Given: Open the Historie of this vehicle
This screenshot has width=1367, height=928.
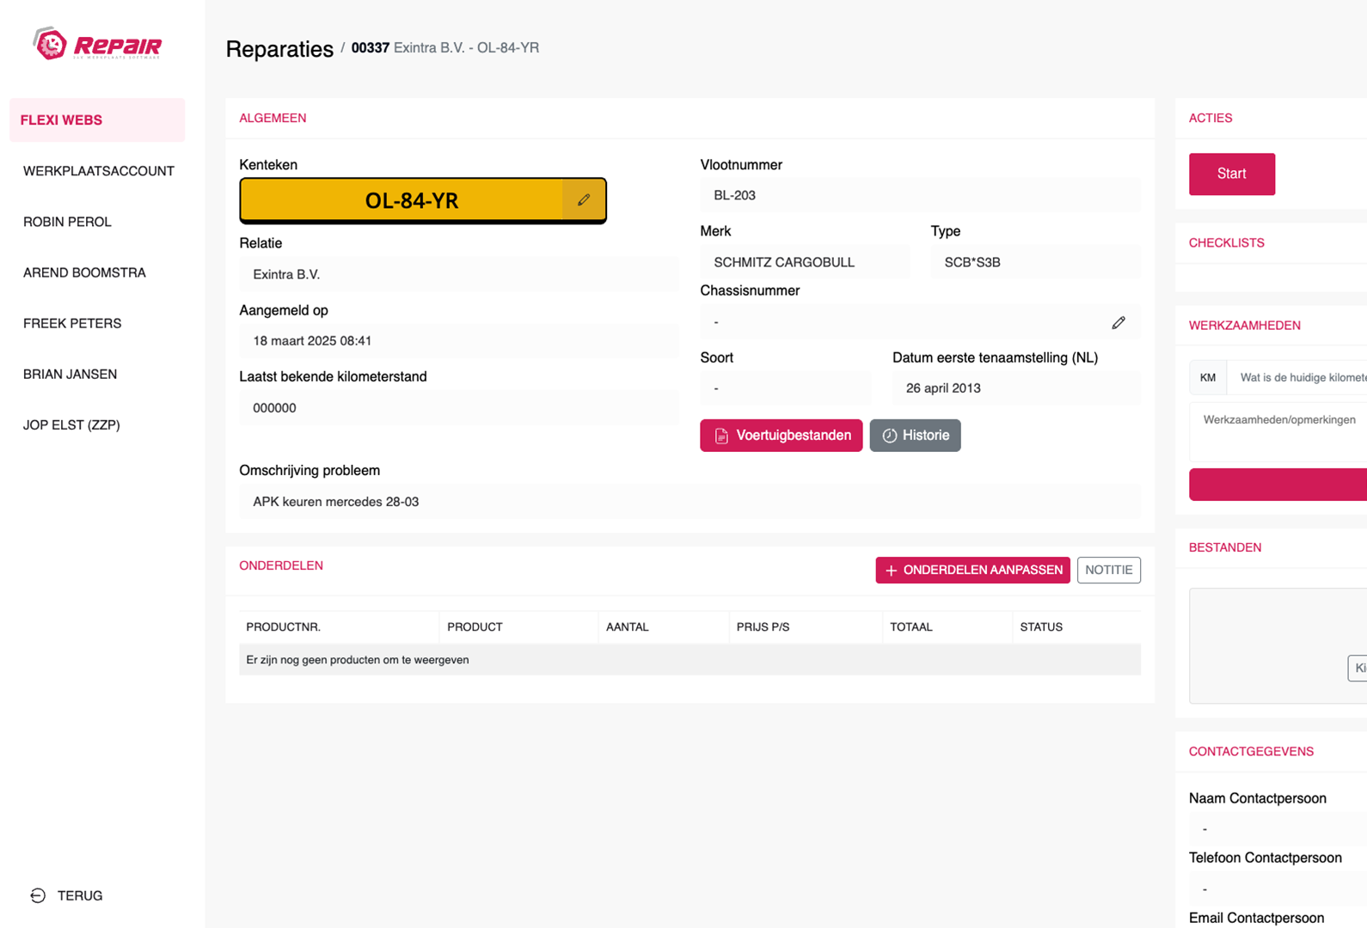Looking at the screenshot, I should click(x=915, y=436).
